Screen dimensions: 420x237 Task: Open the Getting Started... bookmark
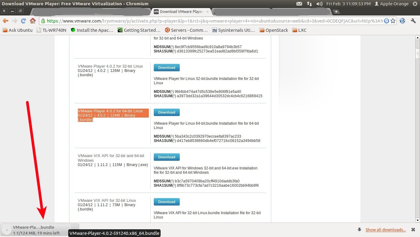coord(139,30)
